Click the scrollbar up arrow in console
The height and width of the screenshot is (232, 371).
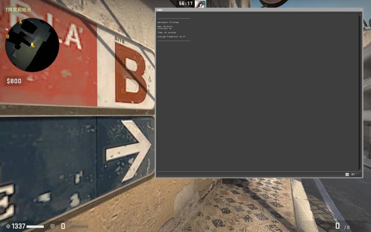tap(360, 15)
